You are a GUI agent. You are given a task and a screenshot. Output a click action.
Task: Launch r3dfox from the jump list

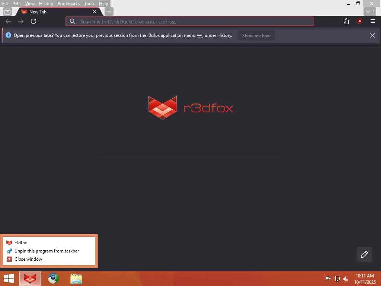tap(49, 243)
